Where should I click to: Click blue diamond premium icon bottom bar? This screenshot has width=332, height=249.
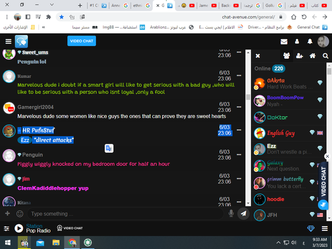click(x=311, y=228)
